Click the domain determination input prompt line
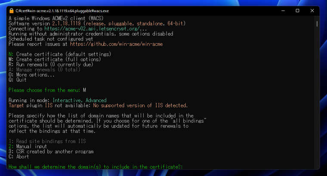Image resolution: width=327 pixels, height=176 pixels. [96, 167]
